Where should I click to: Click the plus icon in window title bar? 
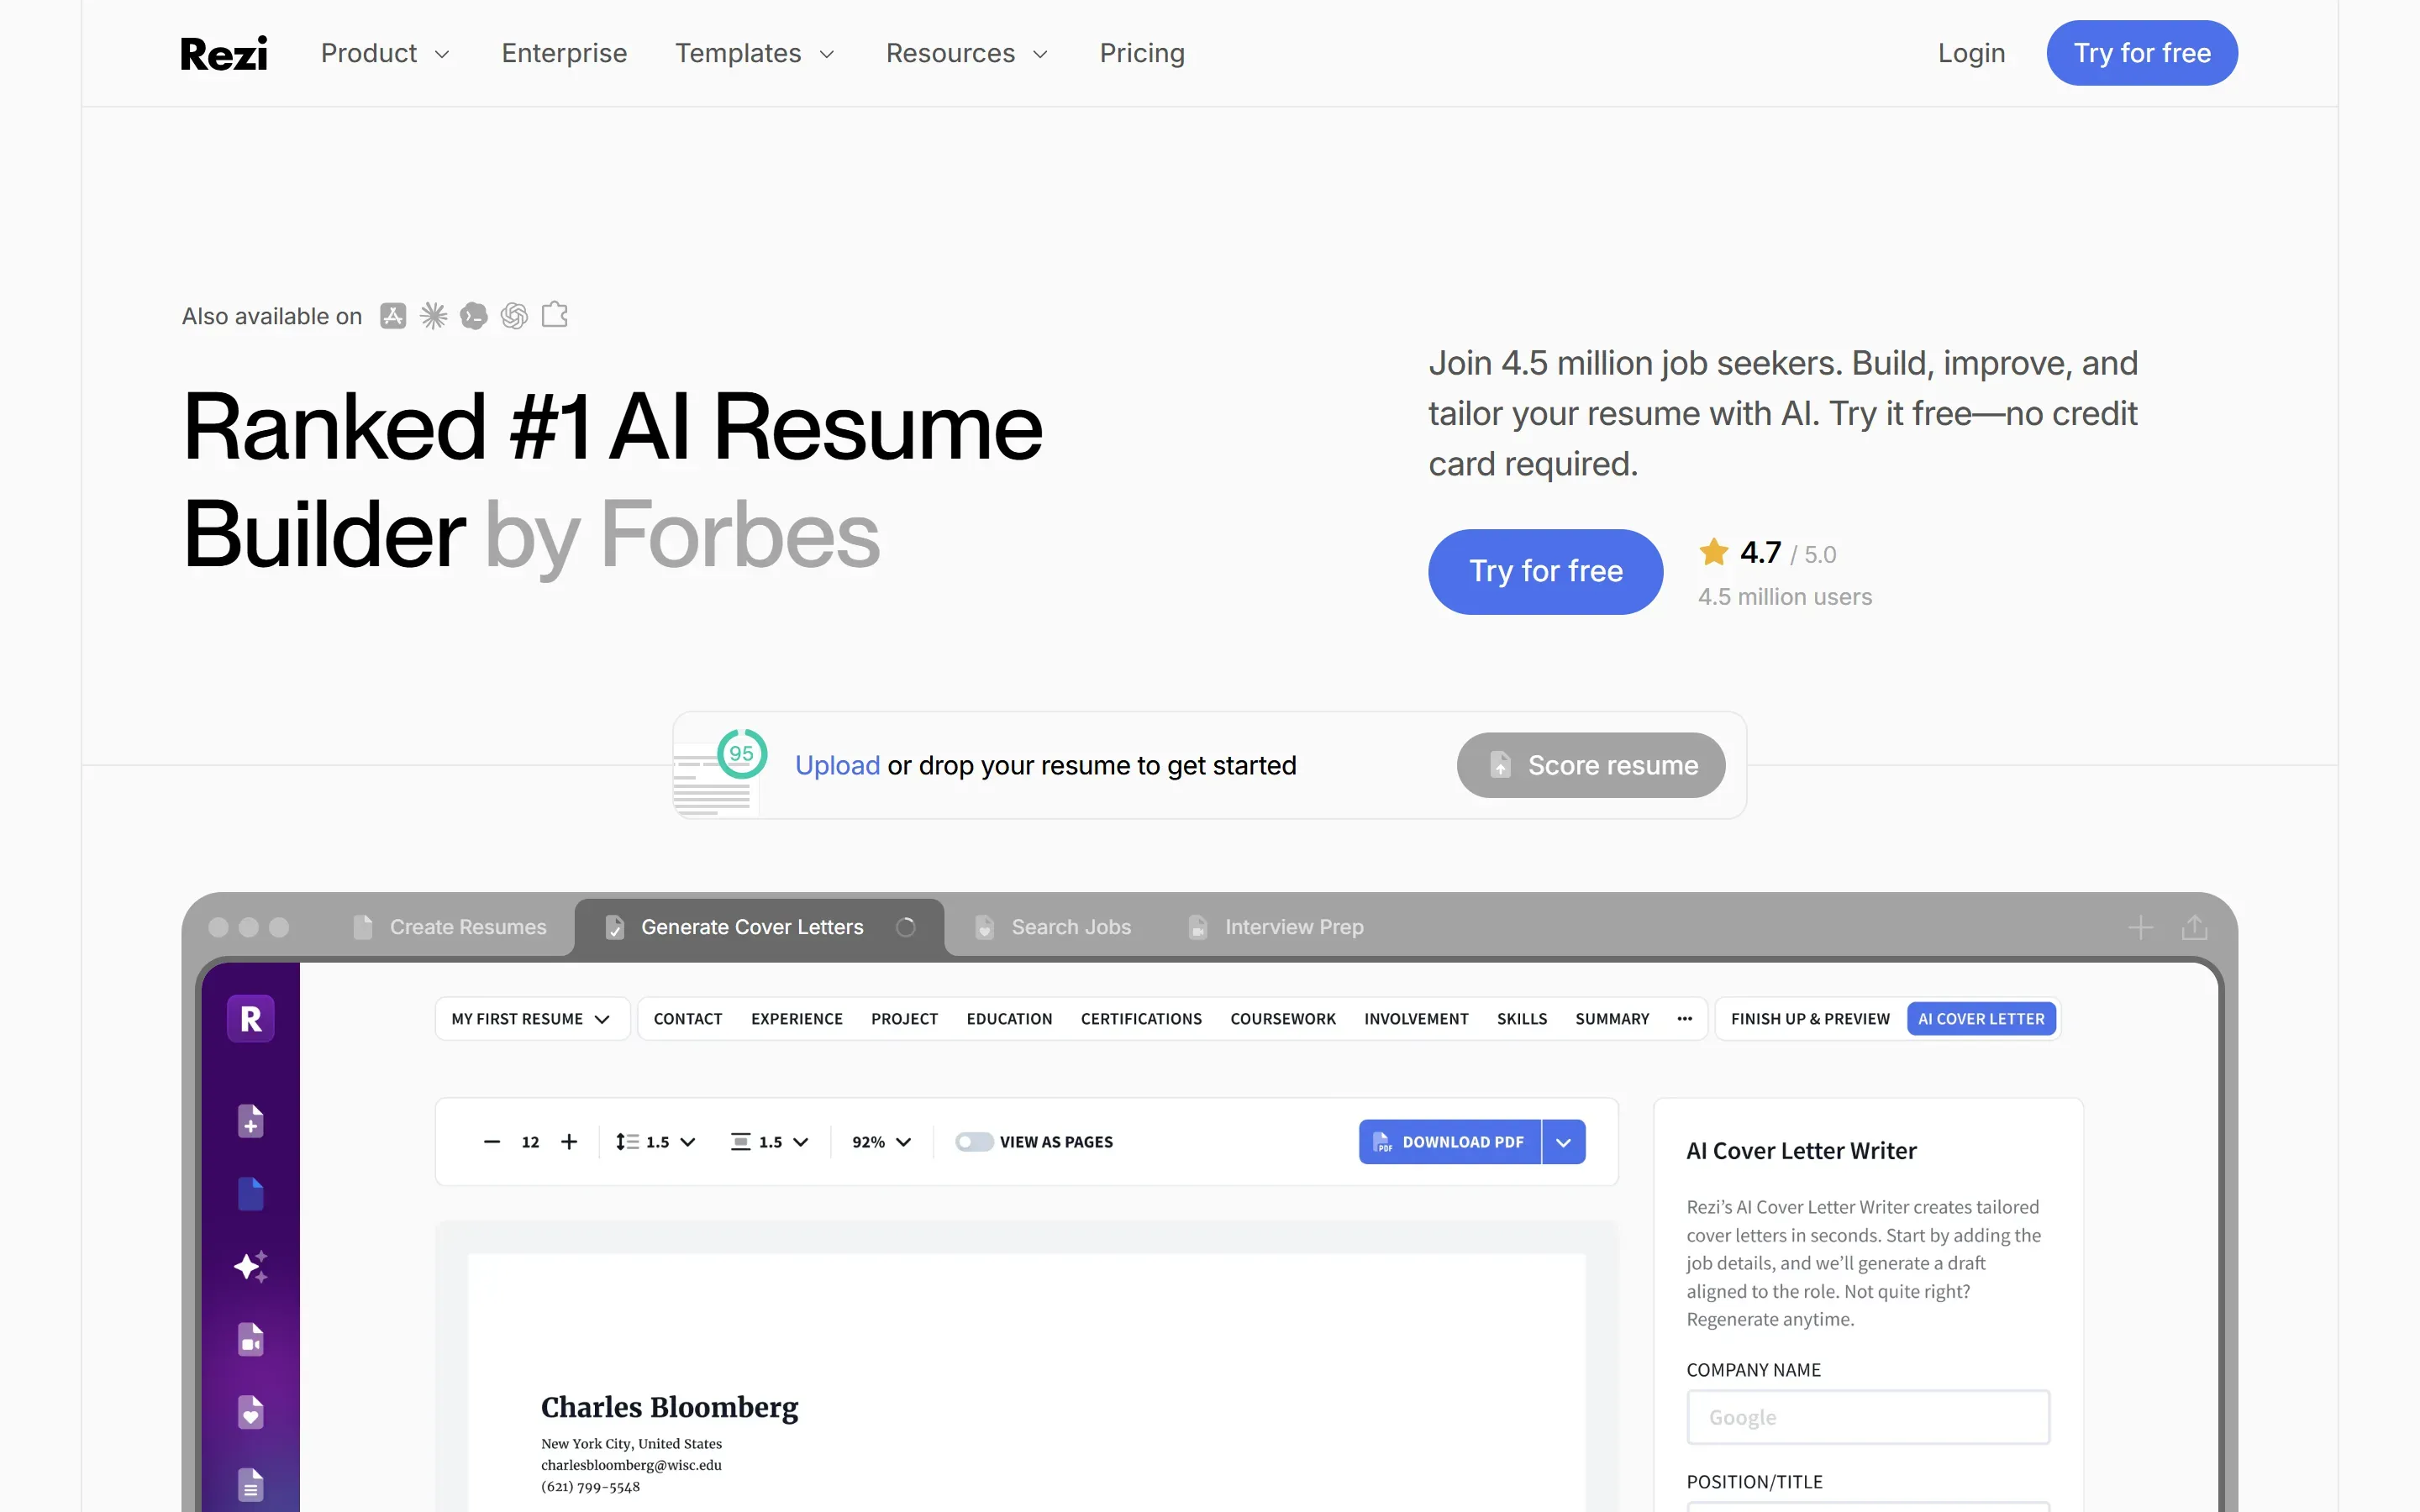coord(2140,928)
